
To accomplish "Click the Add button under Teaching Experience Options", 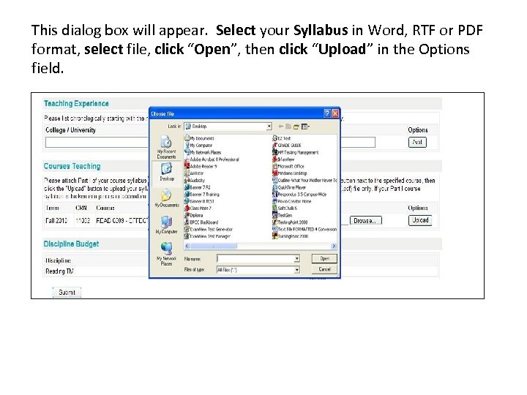I will coord(417,142).
